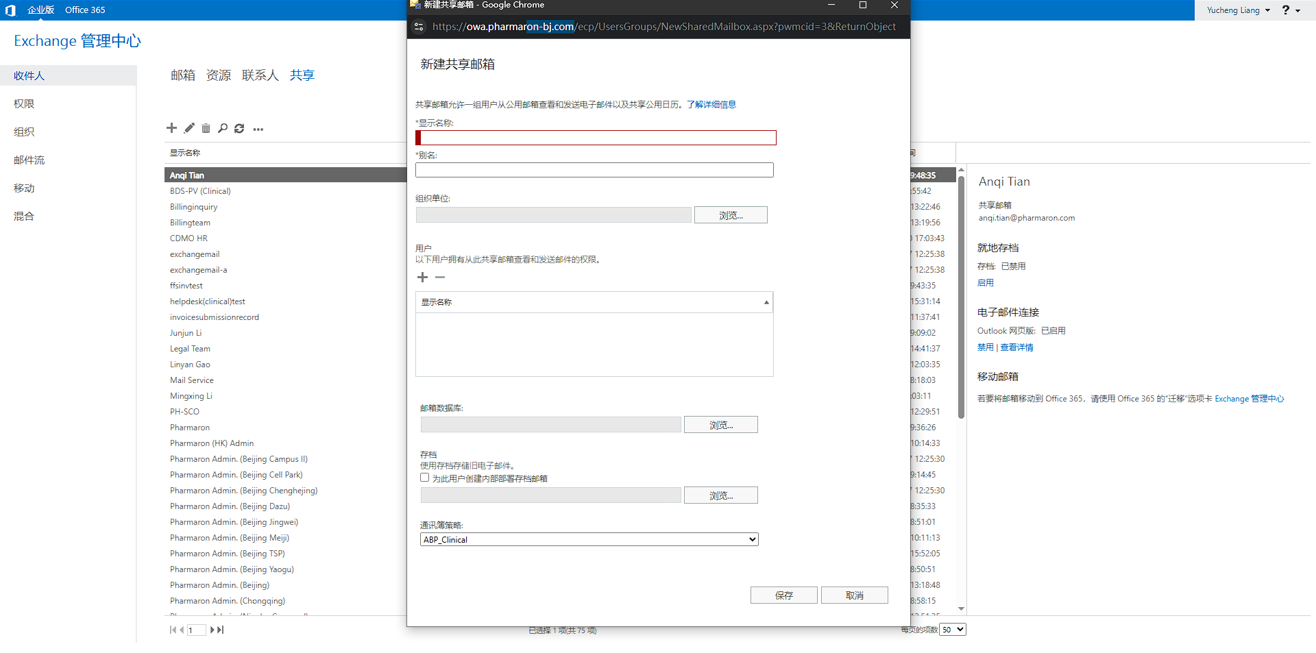Click the 保存 button in dialog
The width and height of the screenshot is (1316, 653).
point(783,595)
